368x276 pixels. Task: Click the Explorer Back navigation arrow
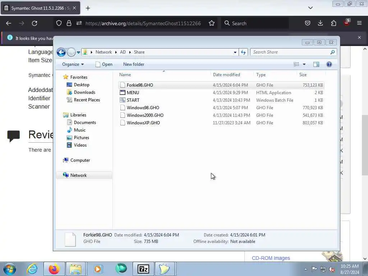pos(61,52)
